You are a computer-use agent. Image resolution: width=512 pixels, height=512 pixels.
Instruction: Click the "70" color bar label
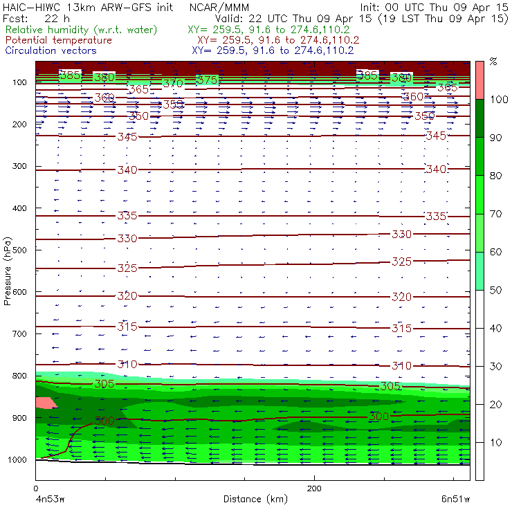click(495, 214)
